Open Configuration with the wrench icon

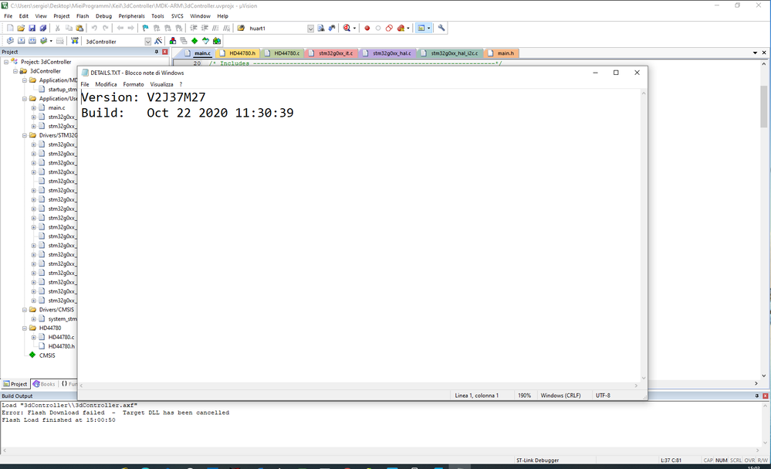point(441,28)
